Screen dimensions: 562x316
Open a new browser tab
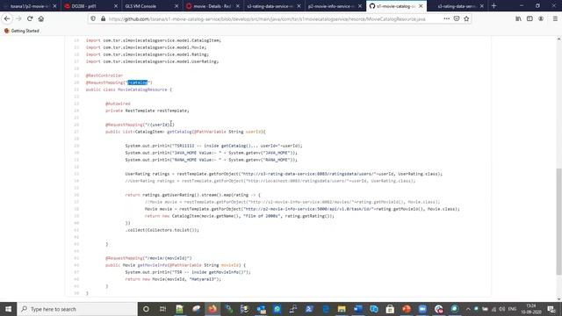coord(494,6)
